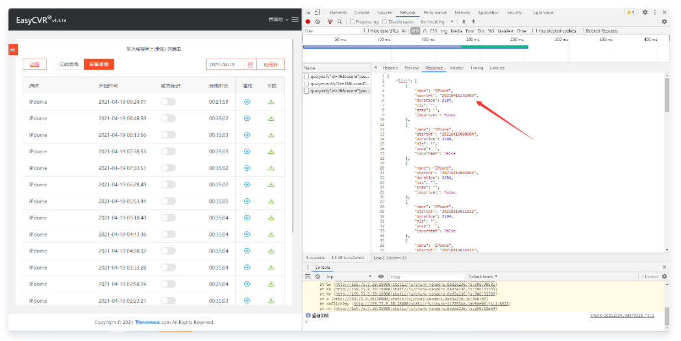Close the request details pane
The image size is (681, 341).
376,68
